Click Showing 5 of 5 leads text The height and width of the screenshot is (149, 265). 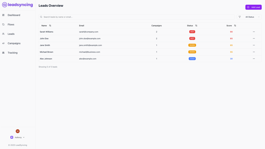[48, 67]
